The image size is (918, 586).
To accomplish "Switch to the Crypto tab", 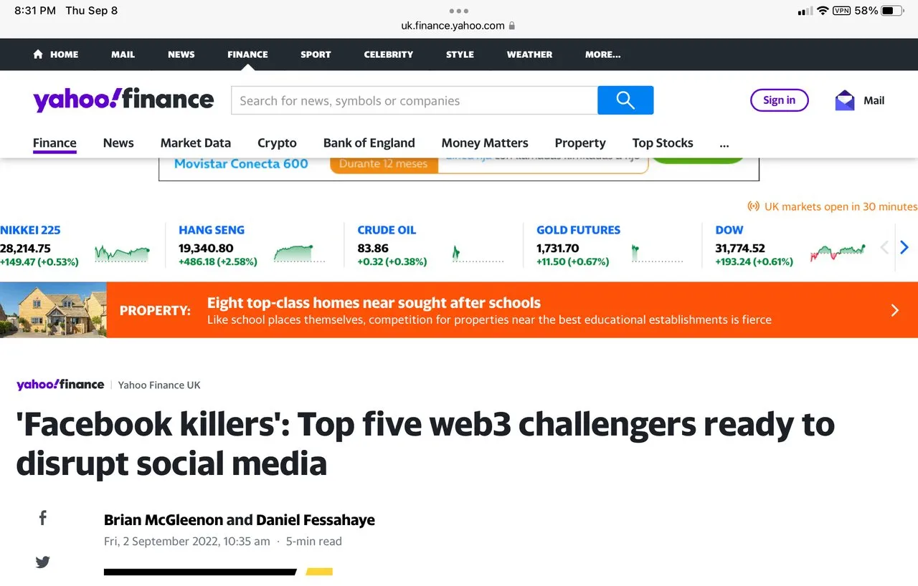I will point(277,143).
